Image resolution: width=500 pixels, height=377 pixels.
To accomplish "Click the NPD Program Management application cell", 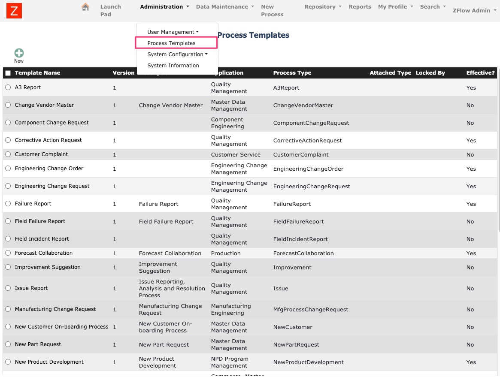I will [230, 362].
